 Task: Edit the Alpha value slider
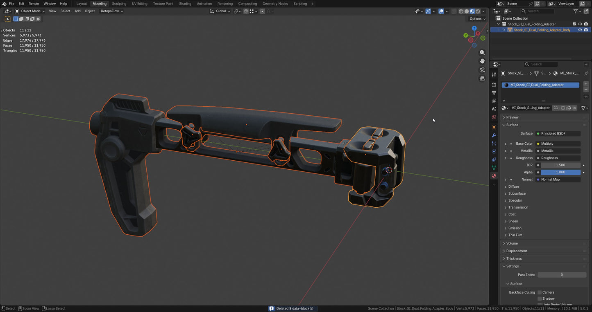[560, 172]
